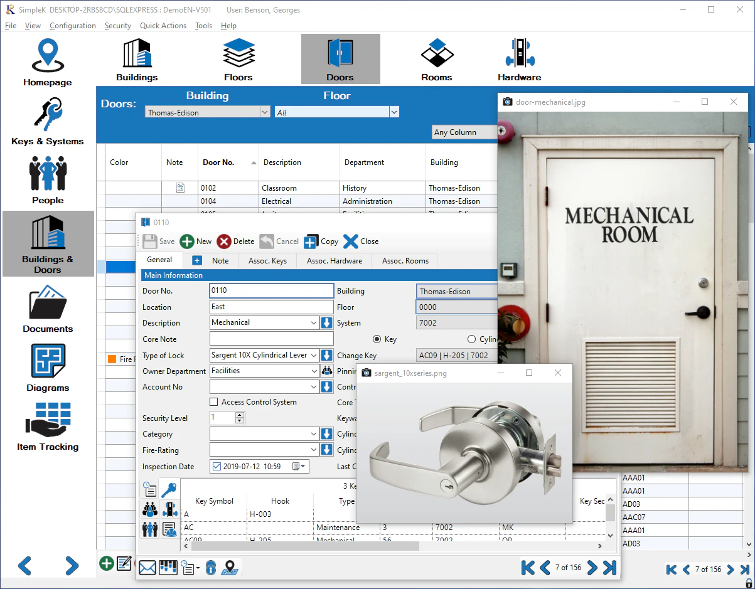Enable the Access Control System checkbox
This screenshot has height=589, width=755.
click(214, 402)
